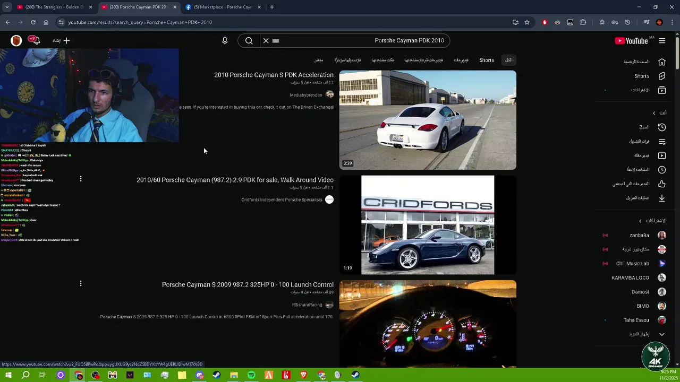Open tab search dropdown arrow

7,7
